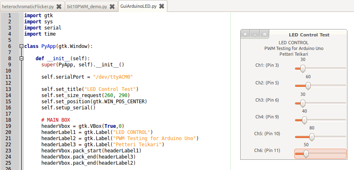This screenshot has height=170, width=354.
Task: Click the value 60 above Ch2 slider
Action: [308, 77]
